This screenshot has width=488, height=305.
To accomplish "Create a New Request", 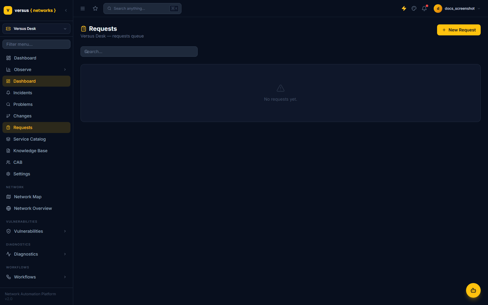I will pyautogui.click(x=459, y=30).
